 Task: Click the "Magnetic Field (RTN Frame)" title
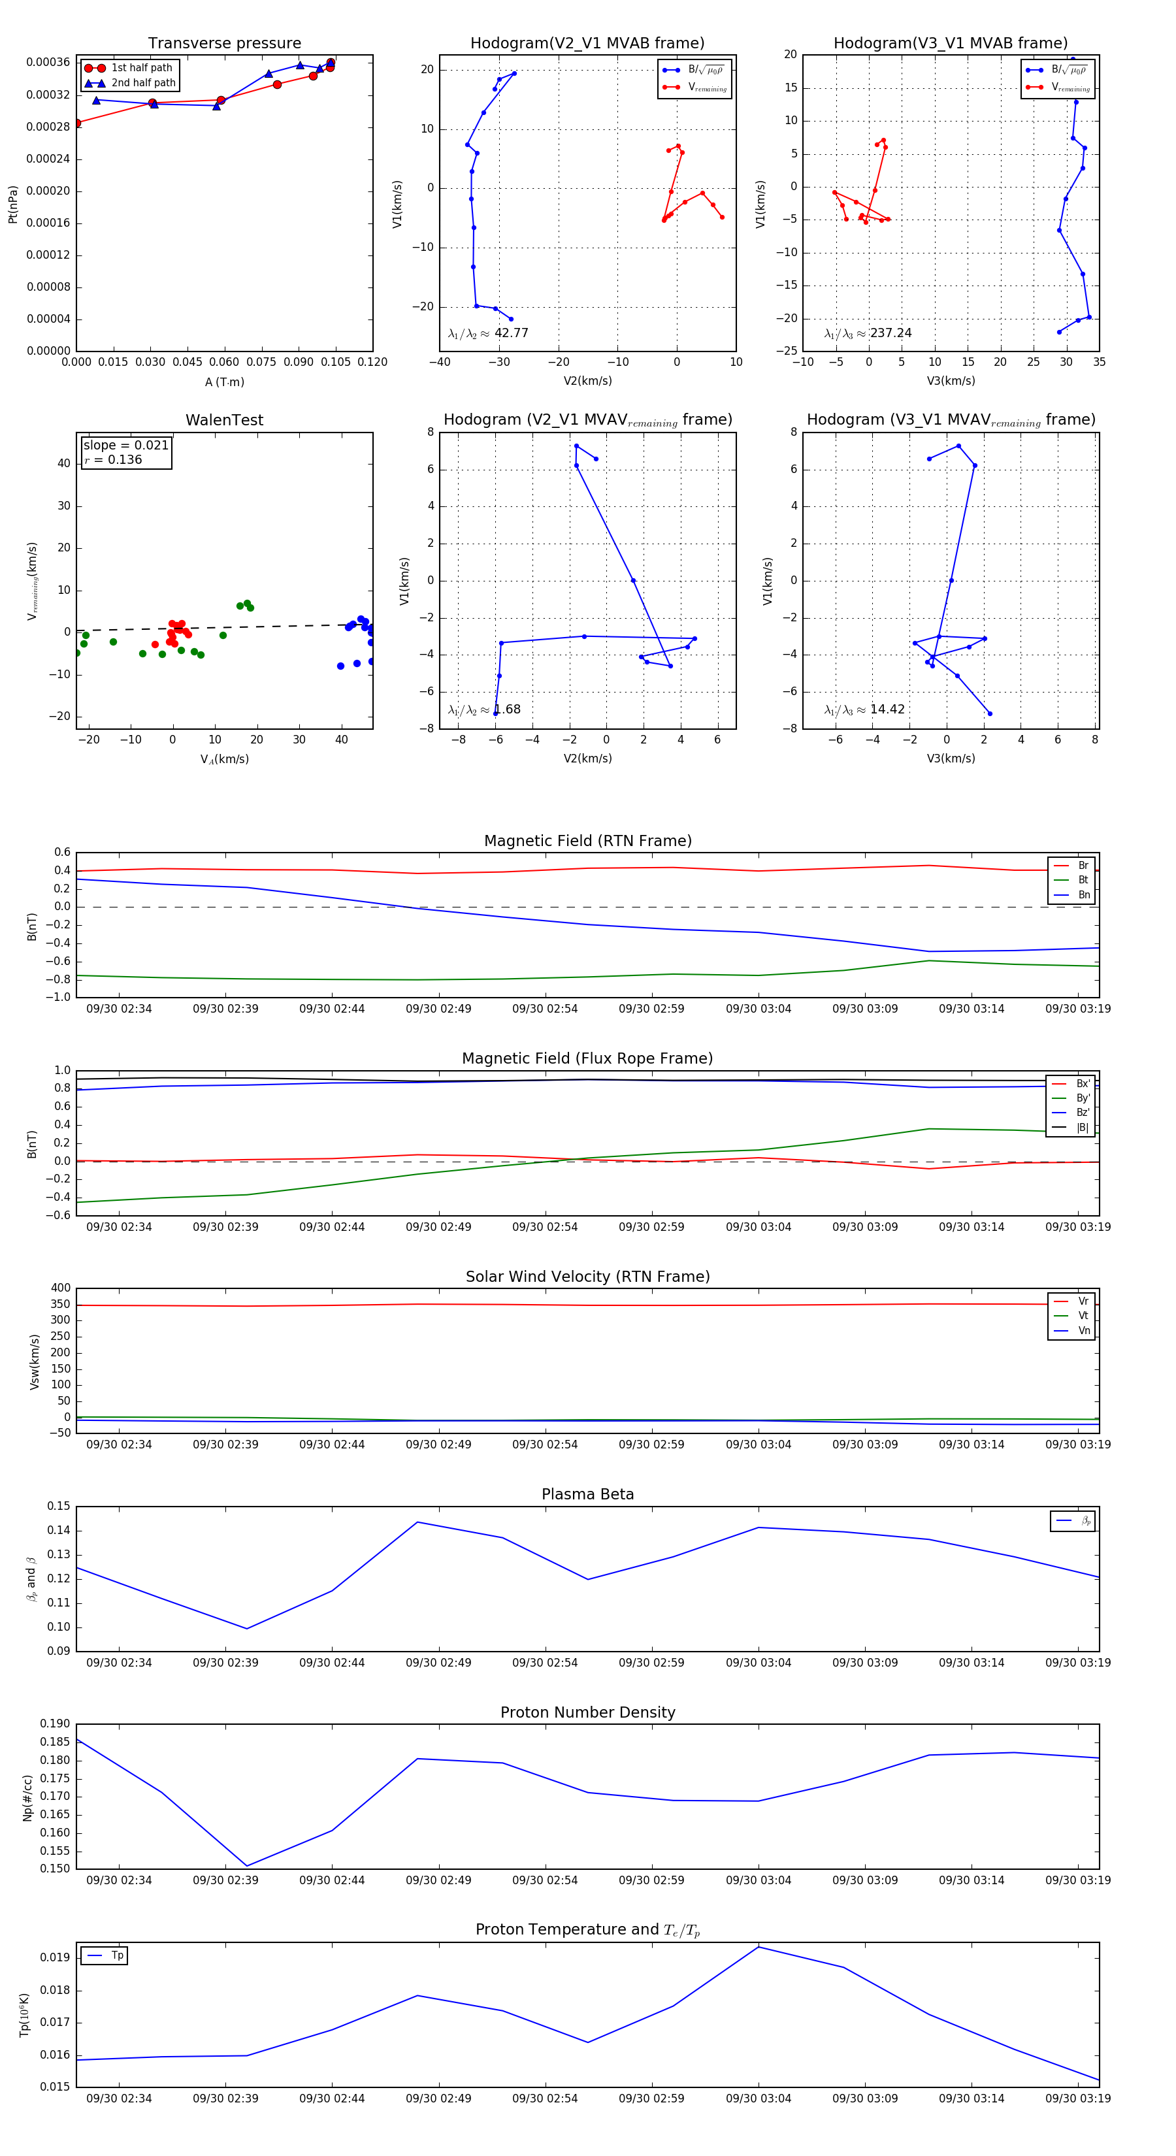(587, 841)
